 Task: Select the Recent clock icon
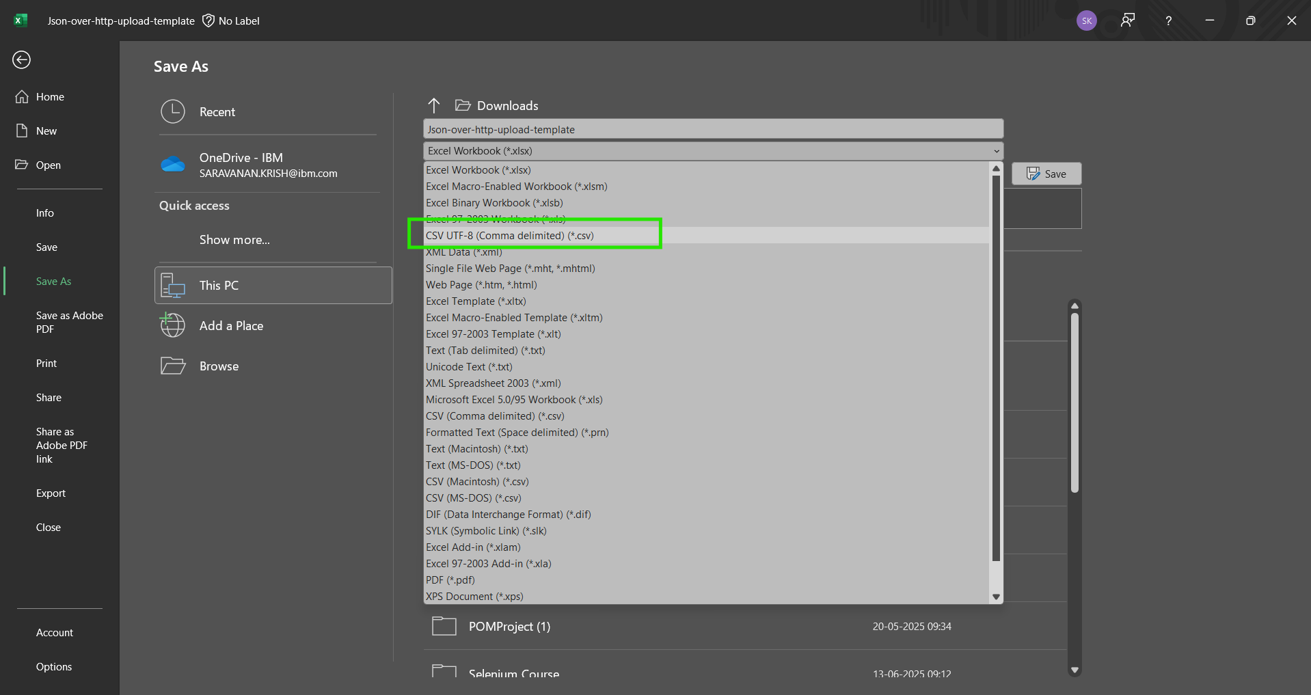coord(173,111)
